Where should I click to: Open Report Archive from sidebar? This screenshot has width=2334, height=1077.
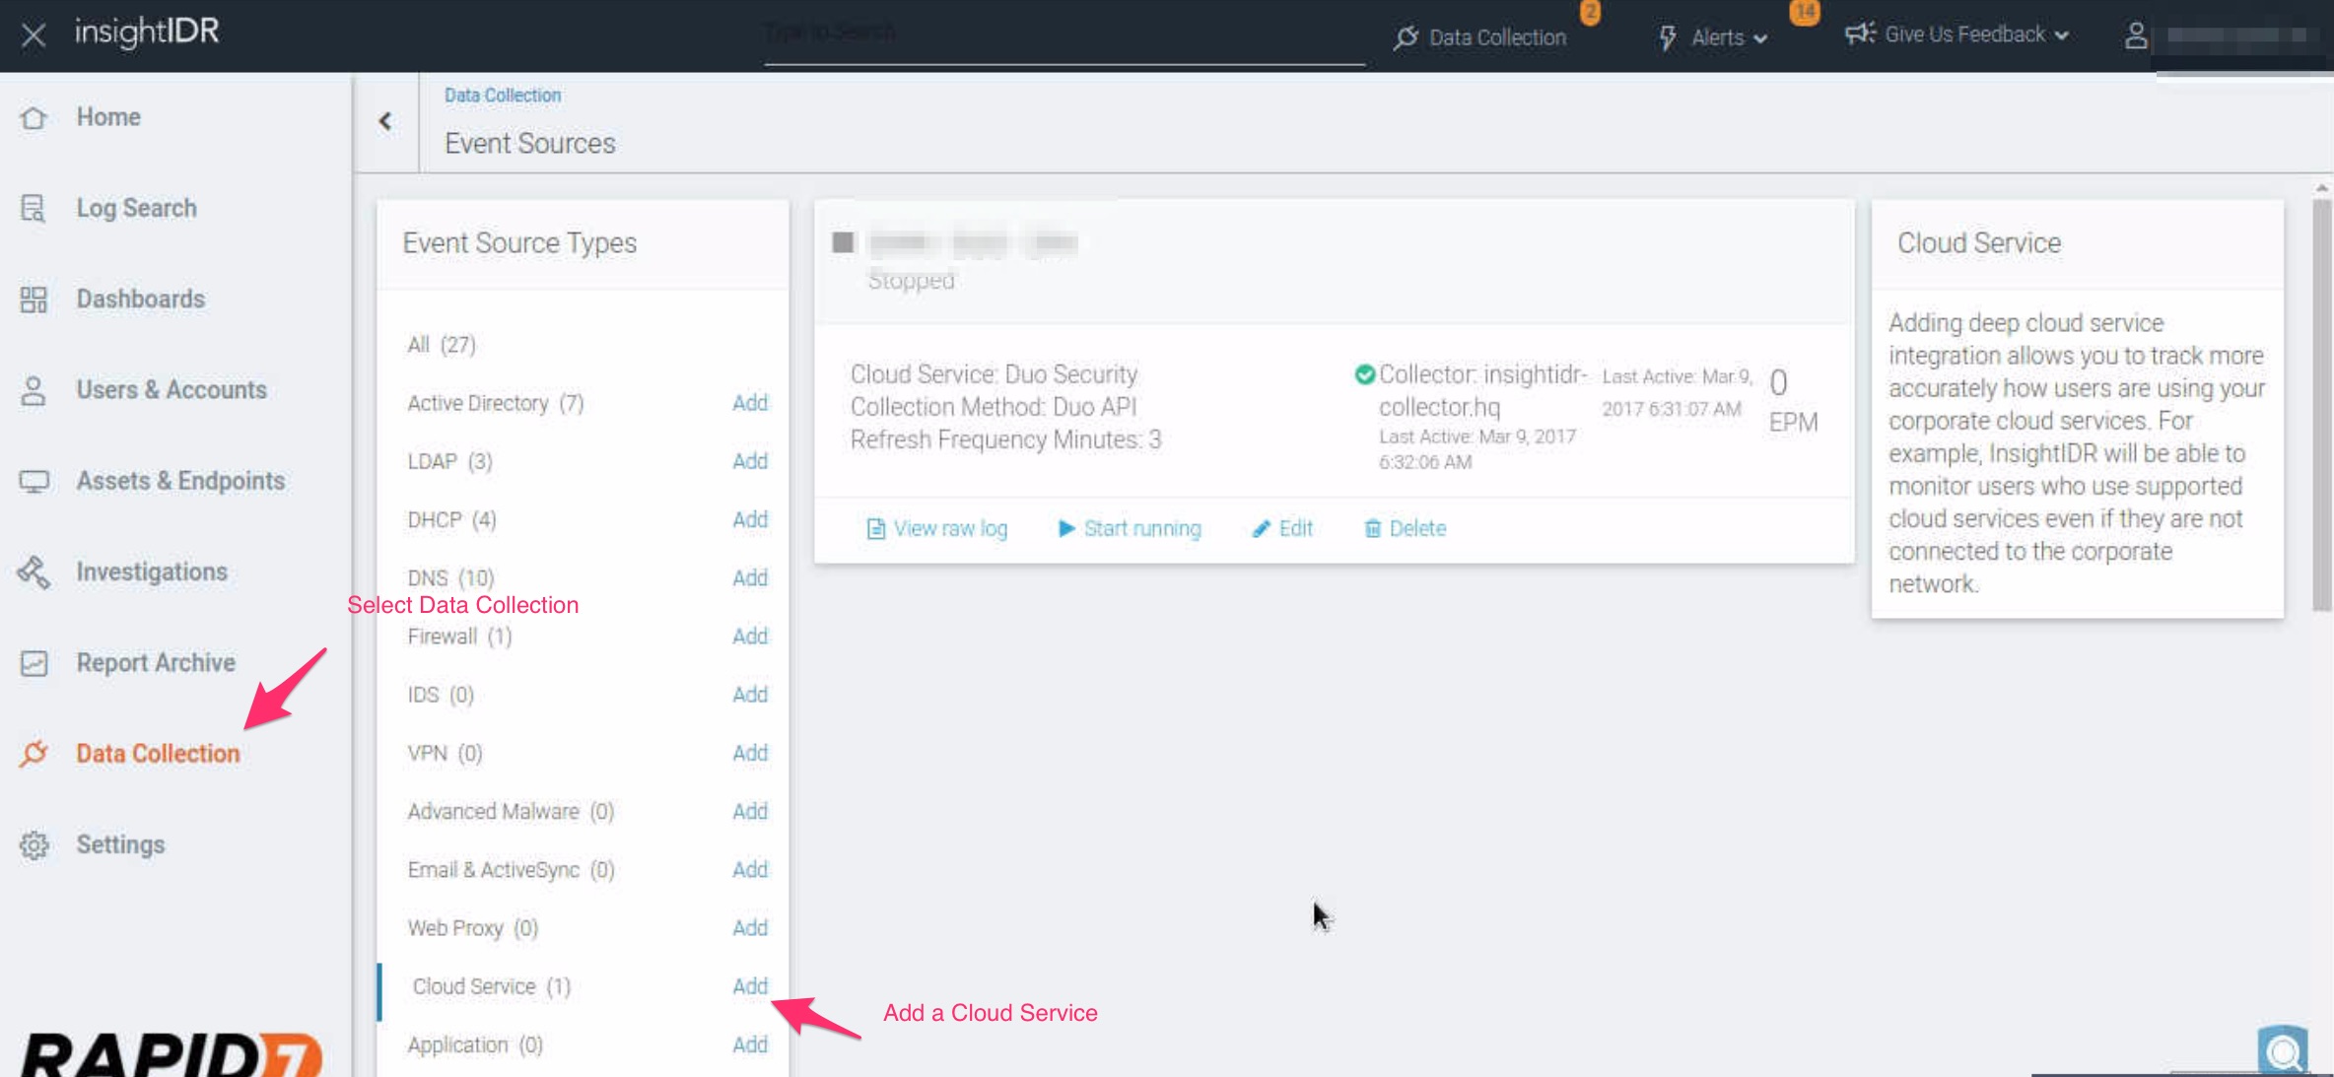click(x=156, y=661)
